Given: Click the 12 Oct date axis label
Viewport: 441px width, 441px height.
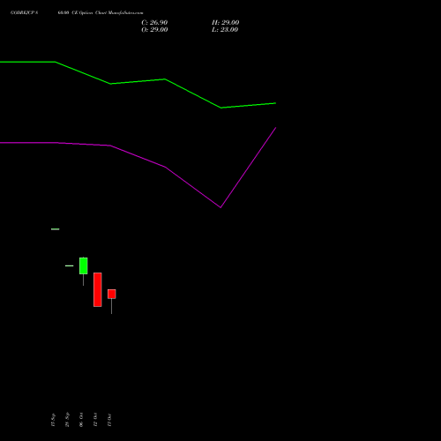Looking at the screenshot, I should click(x=95, y=420).
